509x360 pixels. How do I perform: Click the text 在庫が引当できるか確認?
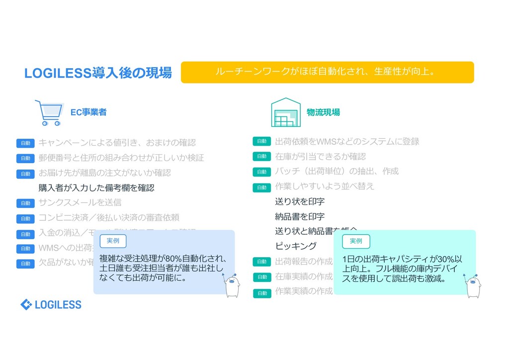(x=320, y=157)
